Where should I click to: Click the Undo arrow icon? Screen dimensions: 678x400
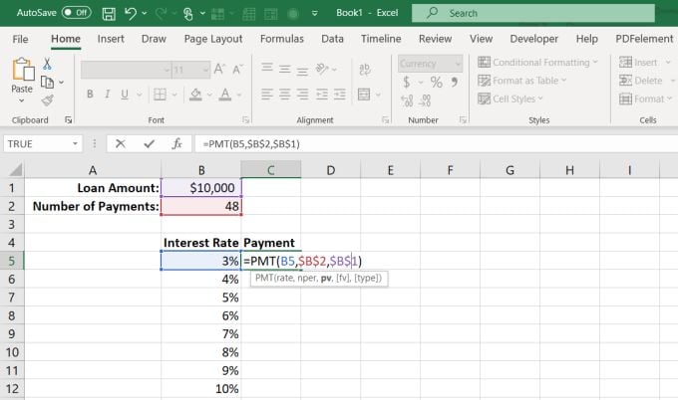[131, 13]
